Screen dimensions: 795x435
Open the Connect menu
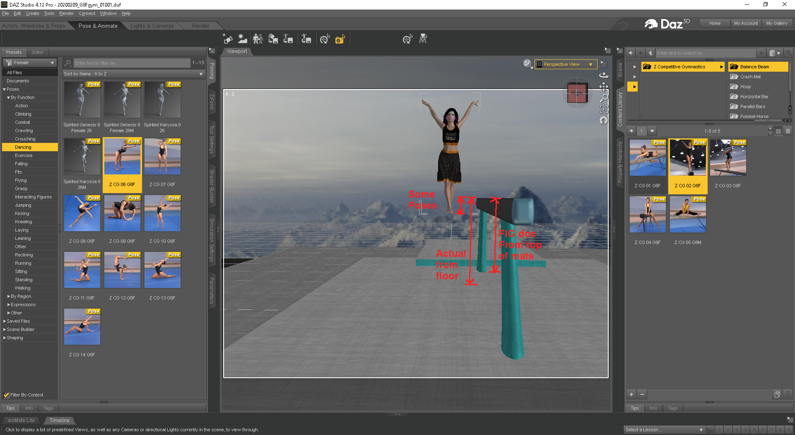87,13
